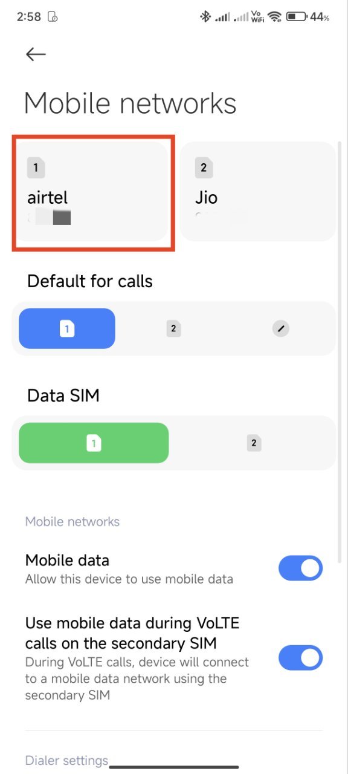
Task: Select the SIM 1 airtel card
Action: [x=94, y=192]
